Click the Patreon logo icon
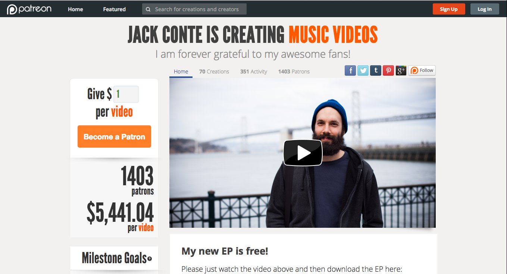The width and height of the screenshot is (507, 274). 12,9
